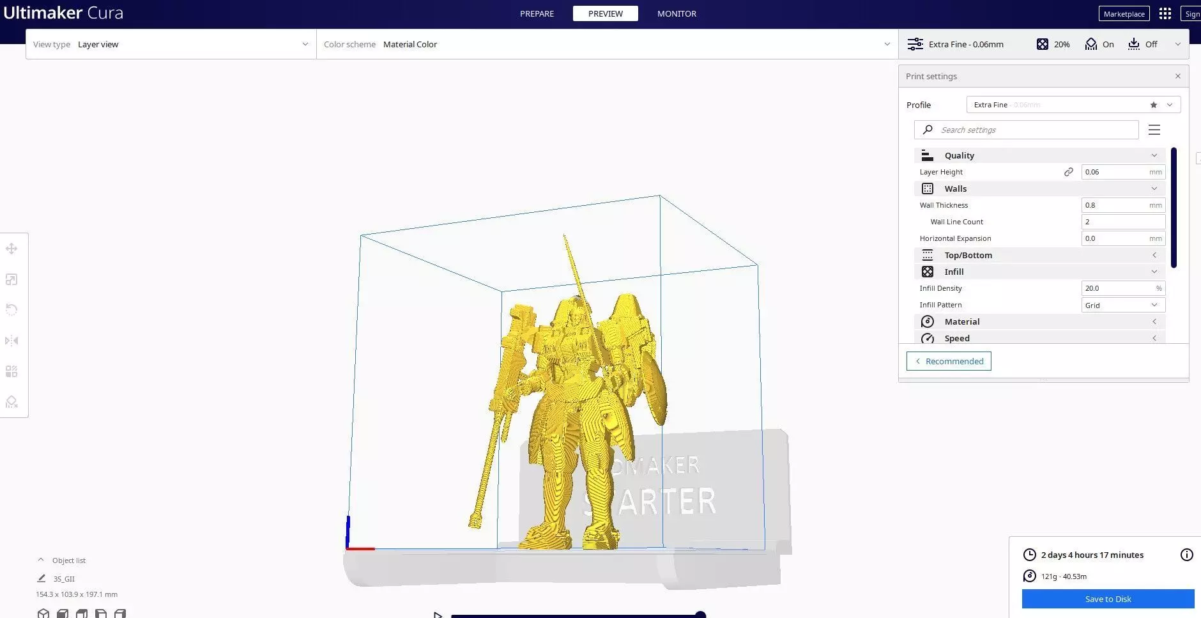Switch to left side view cube icon
Viewport: 1201px width, 618px height.
(101, 614)
